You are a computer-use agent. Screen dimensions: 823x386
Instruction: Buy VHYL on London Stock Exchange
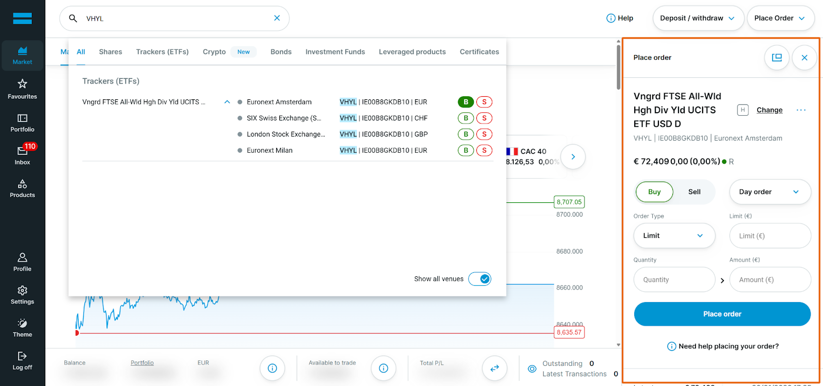[x=466, y=134]
